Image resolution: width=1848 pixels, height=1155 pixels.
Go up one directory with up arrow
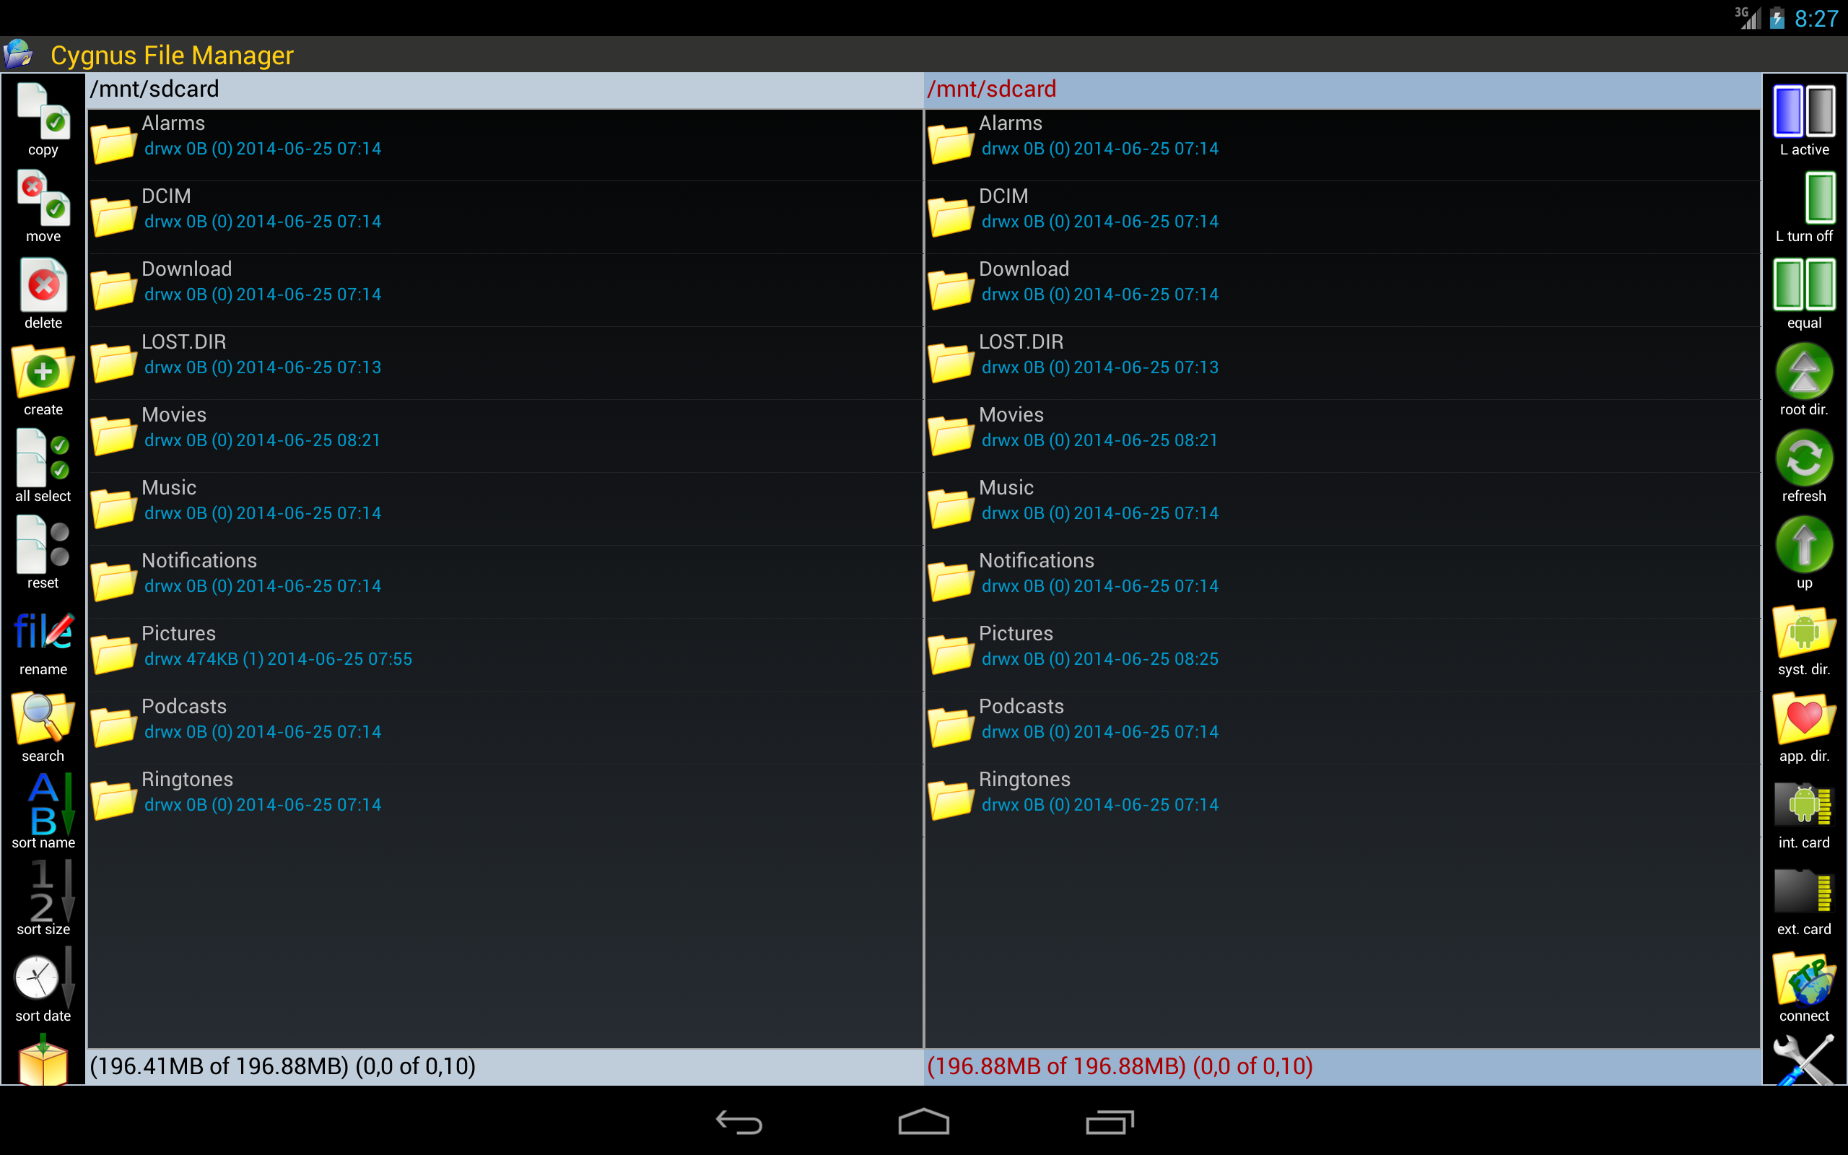(x=1804, y=546)
